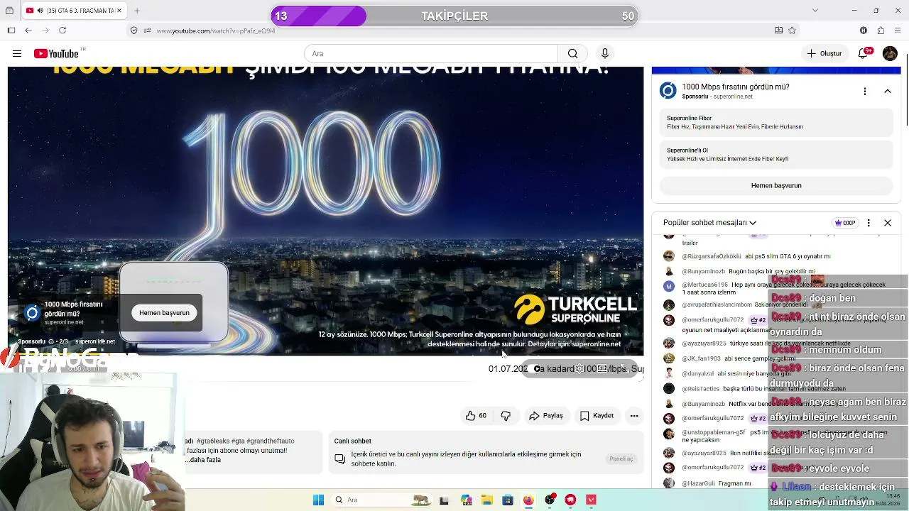Open the video player settings gear
The height and width of the screenshot is (511, 909).
click(x=579, y=368)
